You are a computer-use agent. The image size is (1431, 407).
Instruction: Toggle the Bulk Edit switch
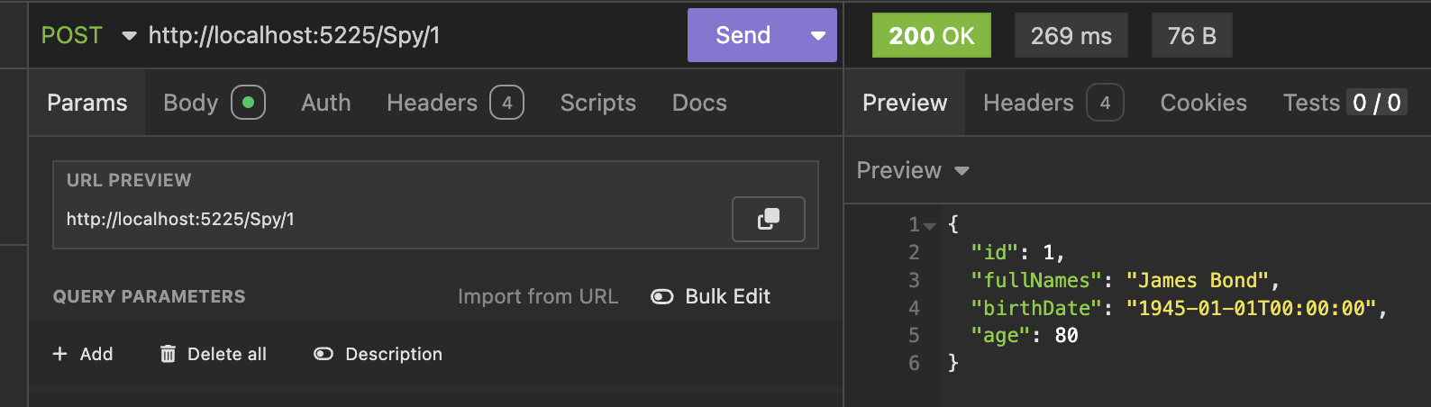click(662, 297)
